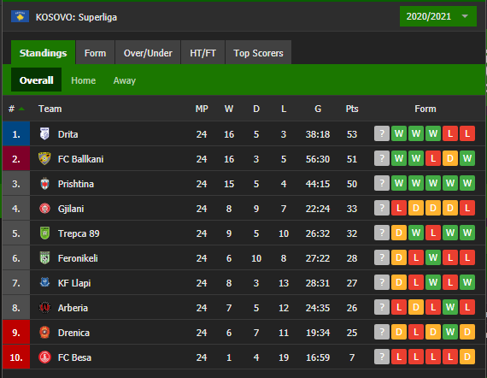487x378 pixels.
Task: Click the Arberia team logo
Action: (x=44, y=307)
